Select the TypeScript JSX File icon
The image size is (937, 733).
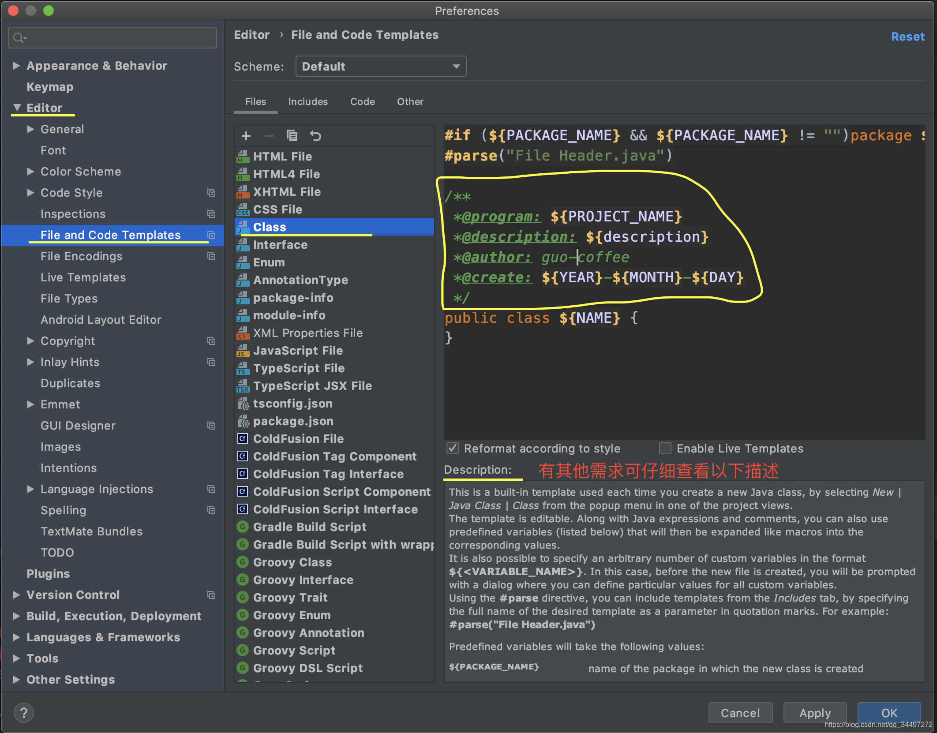(x=243, y=386)
